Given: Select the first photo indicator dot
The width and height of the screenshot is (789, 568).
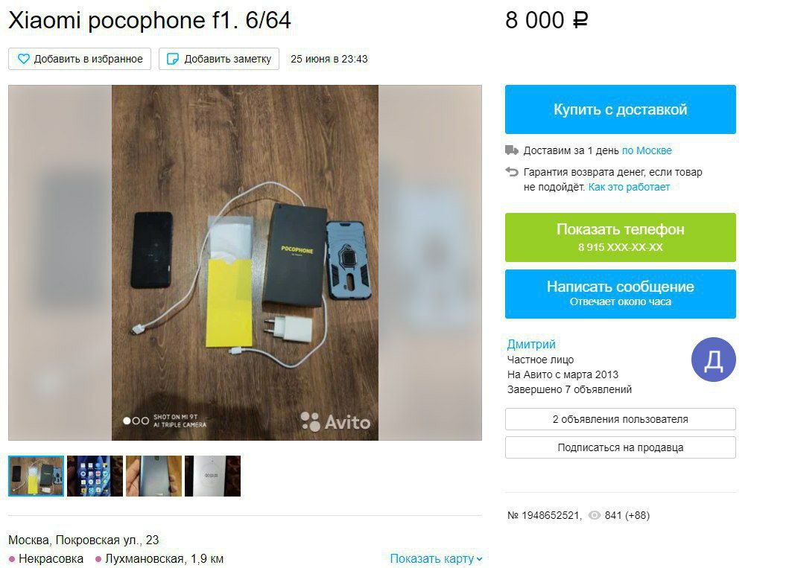Looking at the screenshot, I should (127, 421).
